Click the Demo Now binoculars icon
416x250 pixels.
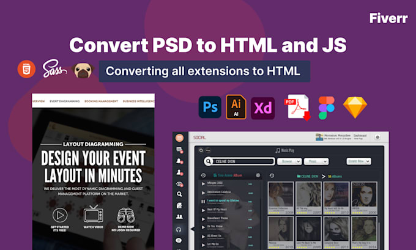(x=126, y=215)
